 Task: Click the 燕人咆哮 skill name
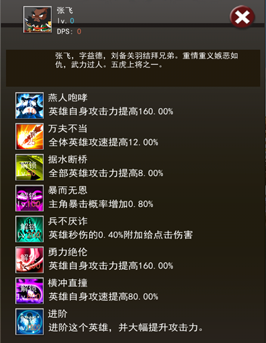68,98
